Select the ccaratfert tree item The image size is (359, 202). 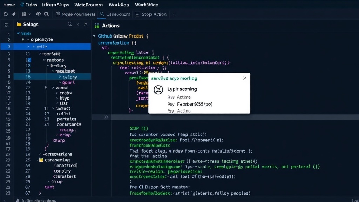65,176
